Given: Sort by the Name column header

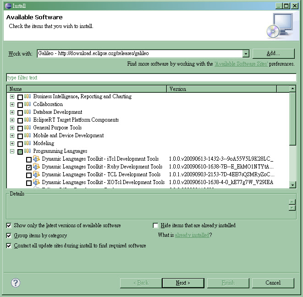Looking at the screenshot, I should click(x=87, y=89).
